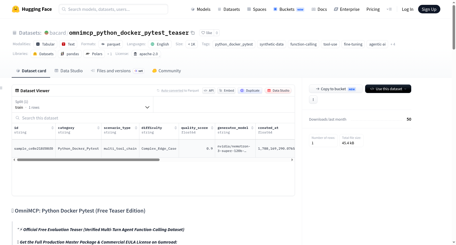Image resolution: width=456 pixels, height=245 pixels.
Task: Open the bacard profile link
Action: 58,33
